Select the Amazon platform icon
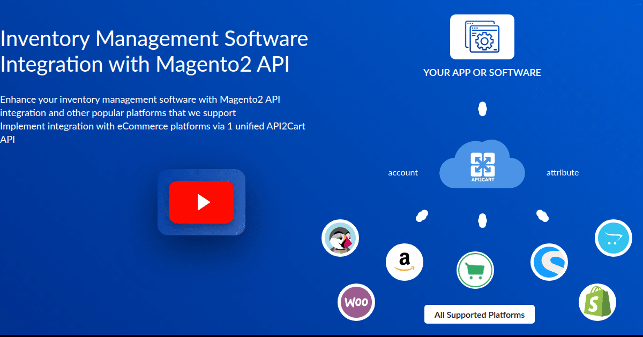The height and width of the screenshot is (337, 643). [405, 262]
